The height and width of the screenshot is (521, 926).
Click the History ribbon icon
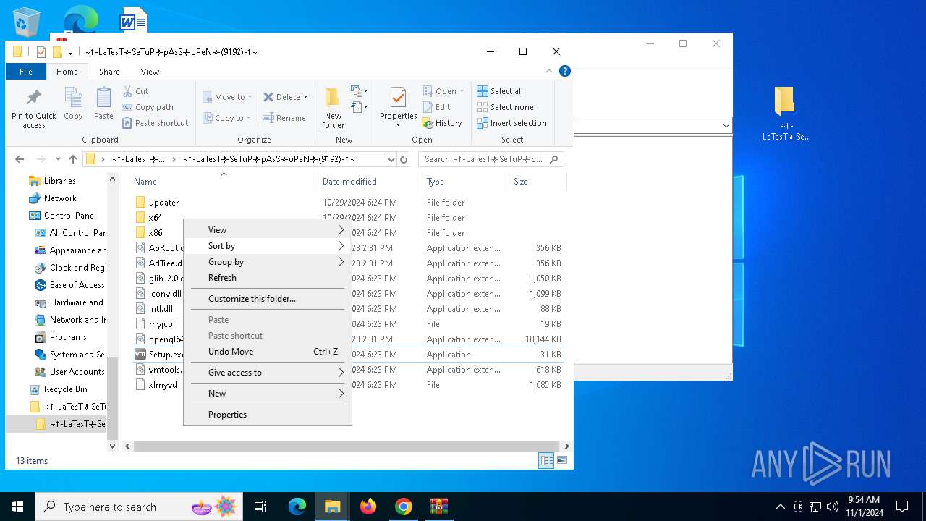coord(442,123)
